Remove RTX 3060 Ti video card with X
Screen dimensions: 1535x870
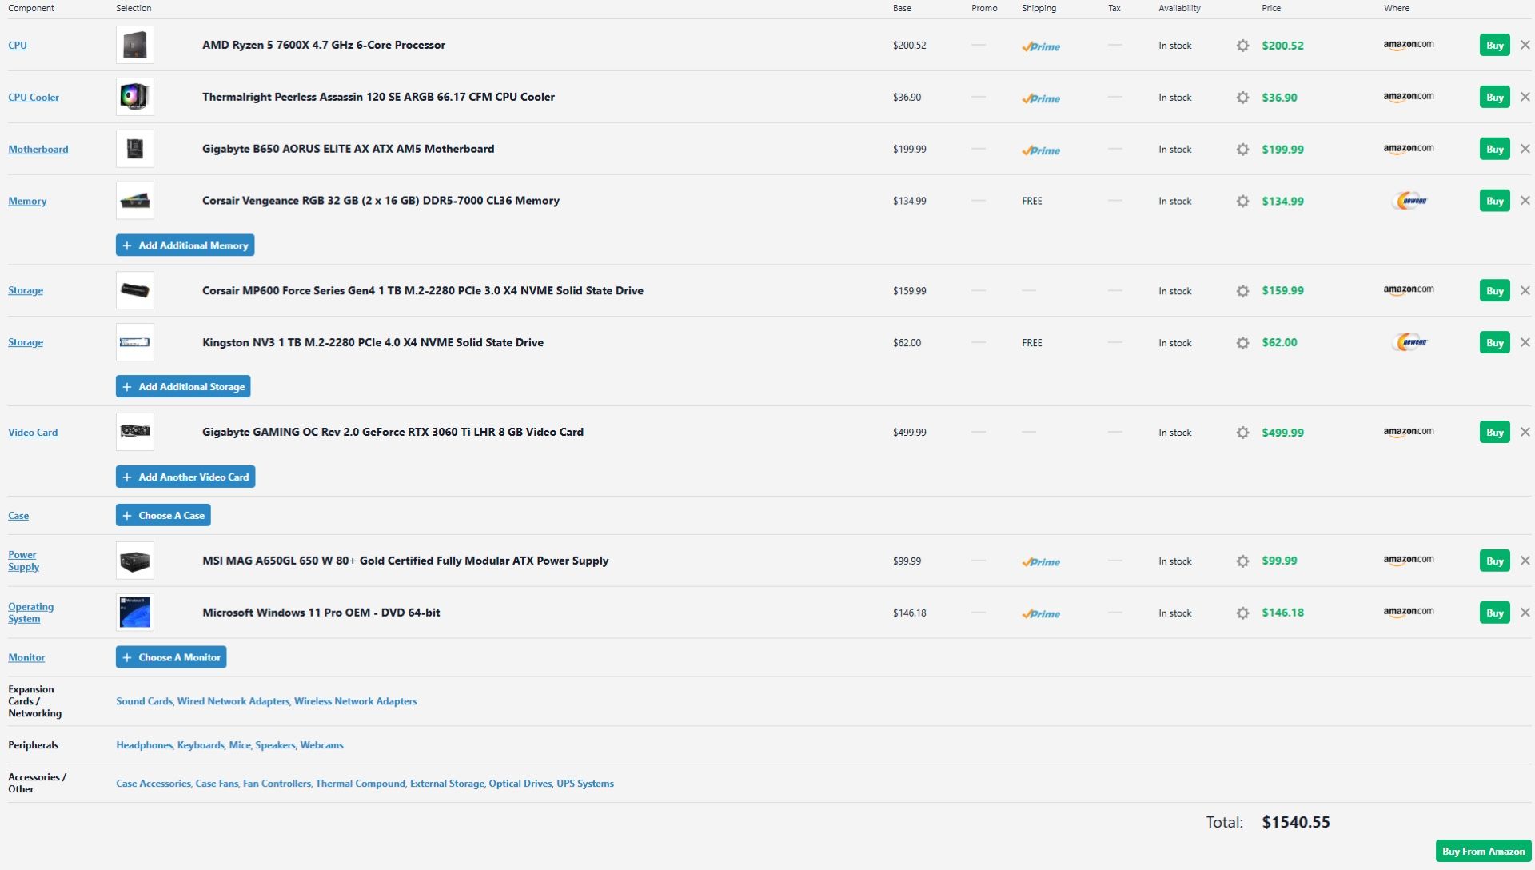pyautogui.click(x=1525, y=433)
